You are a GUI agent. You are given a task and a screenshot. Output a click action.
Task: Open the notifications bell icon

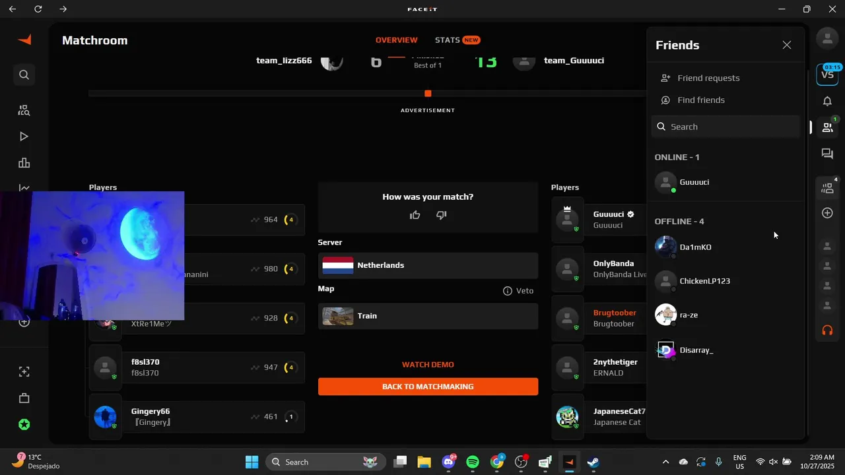click(827, 101)
